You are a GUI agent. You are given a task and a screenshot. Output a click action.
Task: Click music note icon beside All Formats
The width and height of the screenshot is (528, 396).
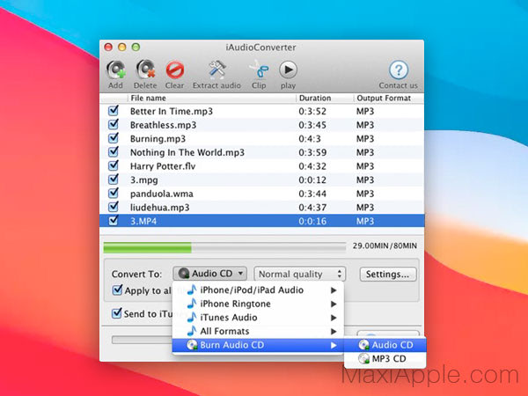click(x=192, y=331)
